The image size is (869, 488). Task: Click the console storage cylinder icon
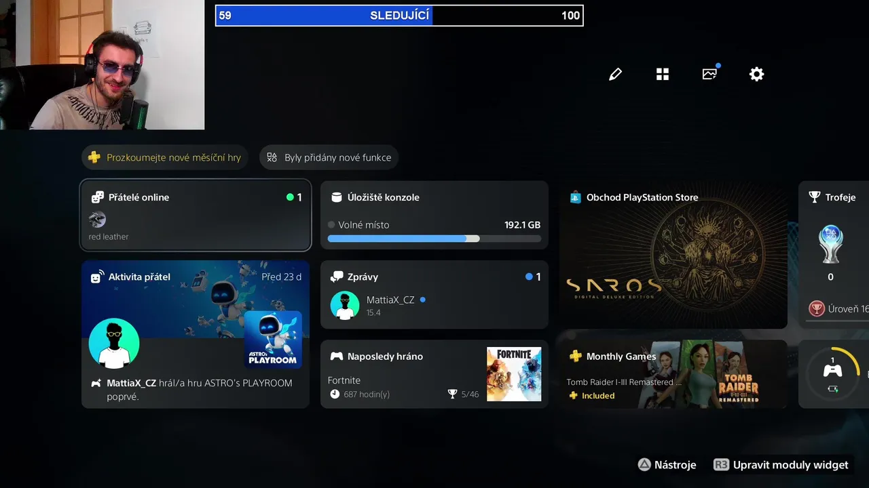click(336, 197)
